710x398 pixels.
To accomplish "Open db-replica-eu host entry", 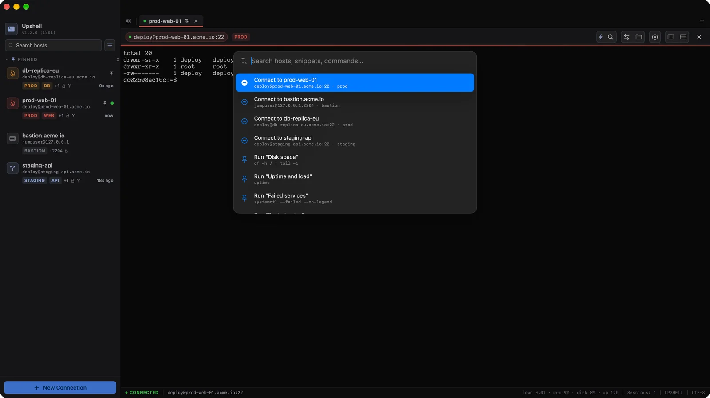I will [60, 78].
